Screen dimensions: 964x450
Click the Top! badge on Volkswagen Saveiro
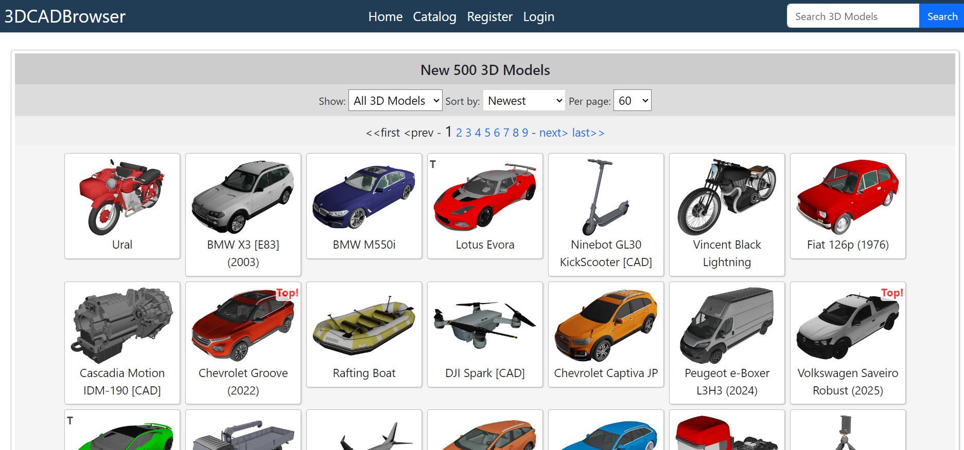(x=892, y=293)
